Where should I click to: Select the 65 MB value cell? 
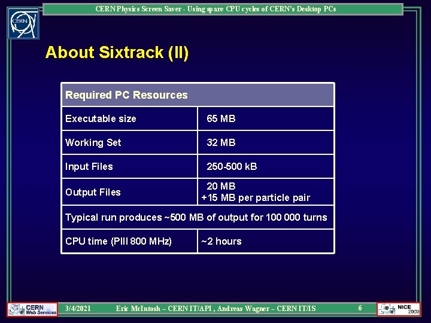click(x=266, y=118)
